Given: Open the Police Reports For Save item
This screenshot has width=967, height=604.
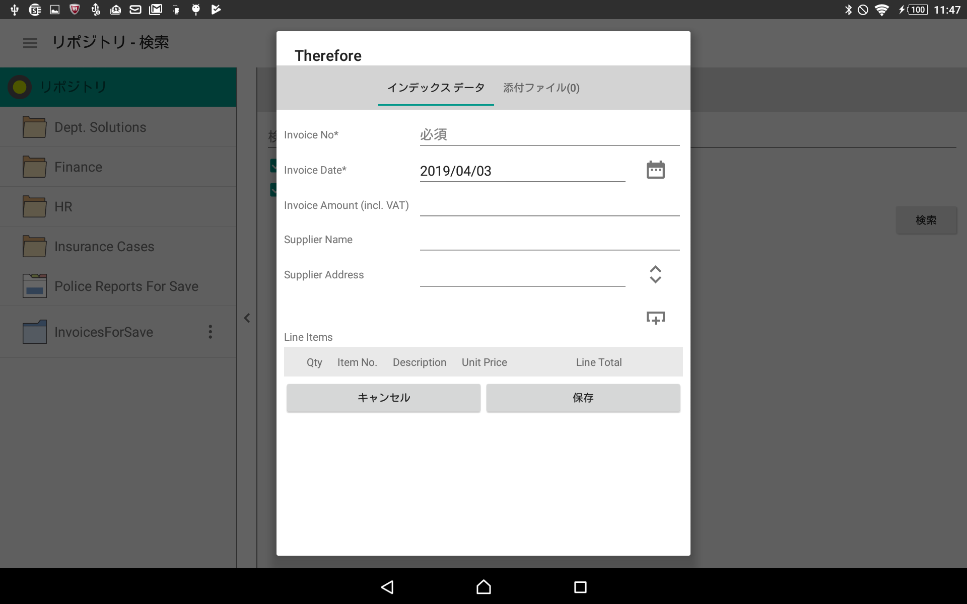Looking at the screenshot, I should click(118, 286).
